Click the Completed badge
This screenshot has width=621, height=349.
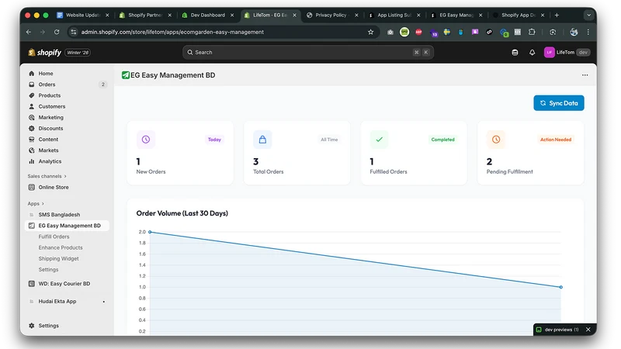tap(442, 140)
